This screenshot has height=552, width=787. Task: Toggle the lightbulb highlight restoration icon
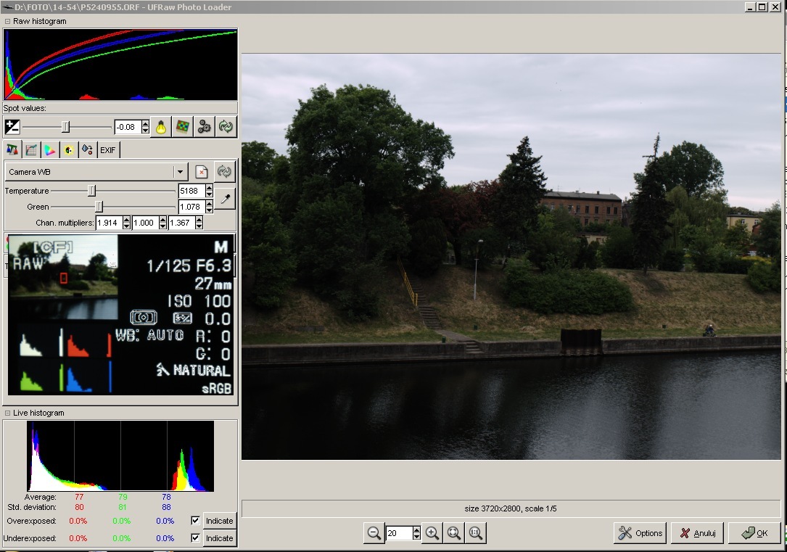point(161,127)
